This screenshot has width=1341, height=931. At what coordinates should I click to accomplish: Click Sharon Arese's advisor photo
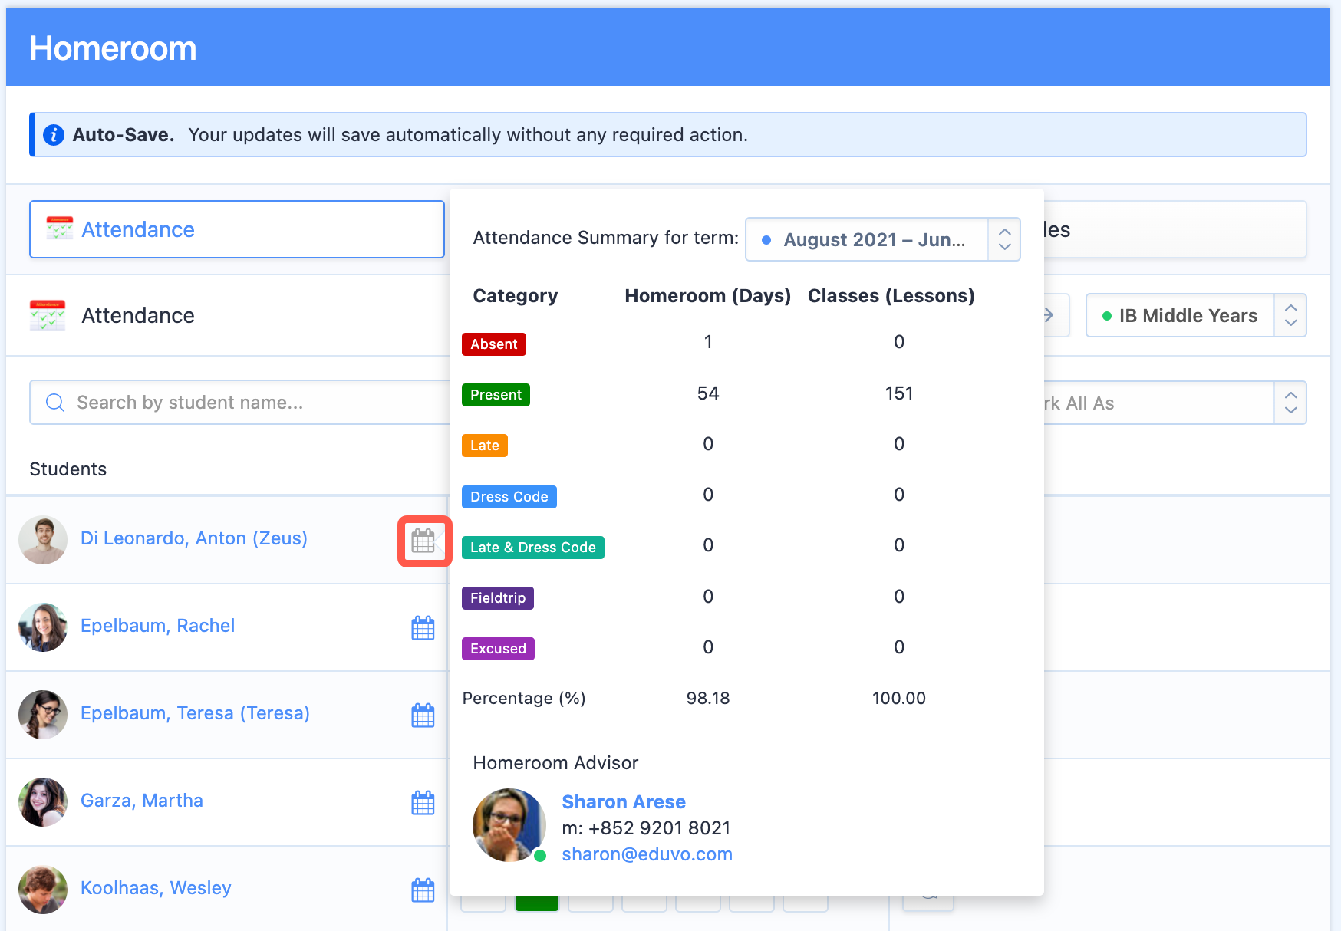pos(508,824)
